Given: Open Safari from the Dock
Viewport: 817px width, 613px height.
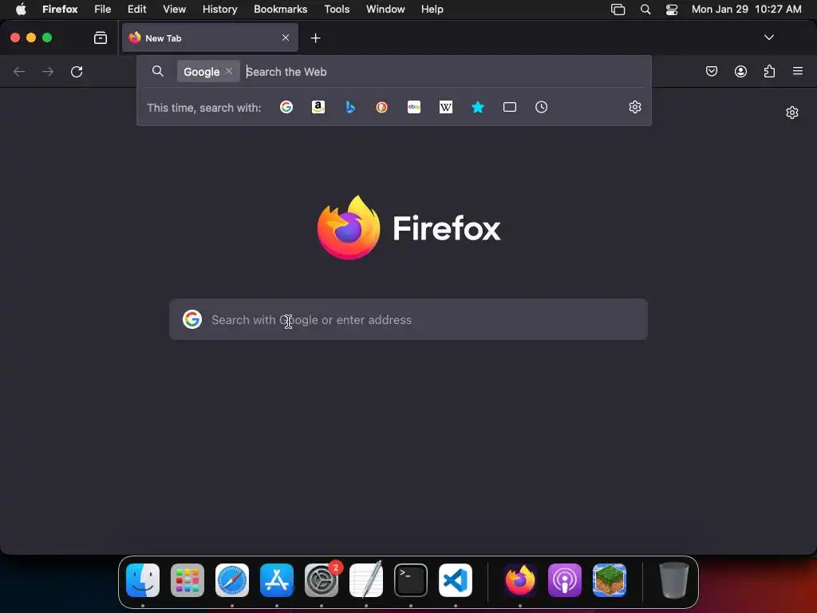Looking at the screenshot, I should coord(232,580).
